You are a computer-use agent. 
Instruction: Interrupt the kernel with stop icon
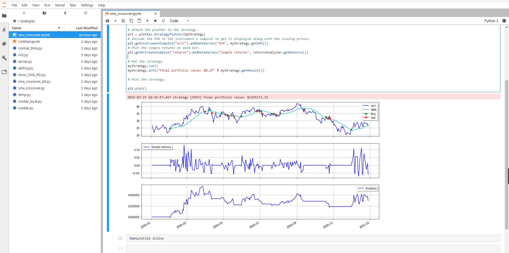[155, 21]
